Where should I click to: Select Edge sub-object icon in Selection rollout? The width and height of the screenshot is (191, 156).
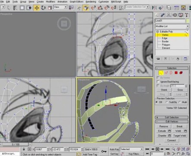pos(166,73)
